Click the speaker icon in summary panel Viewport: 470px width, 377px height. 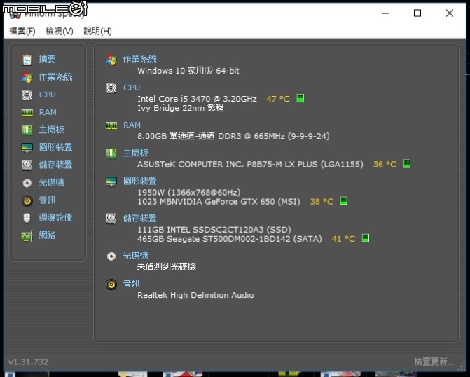[111, 285]
